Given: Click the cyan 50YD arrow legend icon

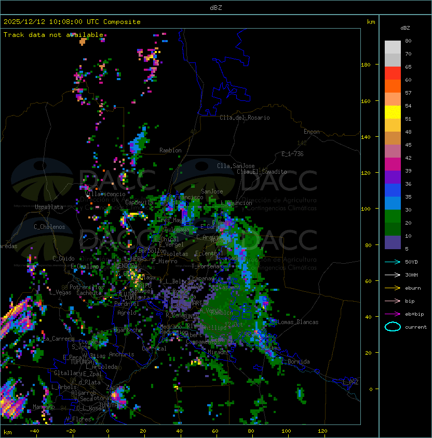Looking at the screenshot, I should [x=393, y=262].
